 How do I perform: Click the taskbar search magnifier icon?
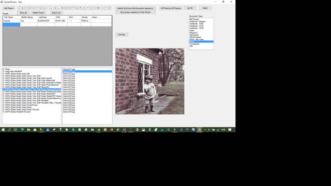pyautogui.click(x=9, y=130)
